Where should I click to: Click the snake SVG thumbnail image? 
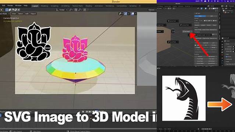pyautogui.click(x=184, y=98)
